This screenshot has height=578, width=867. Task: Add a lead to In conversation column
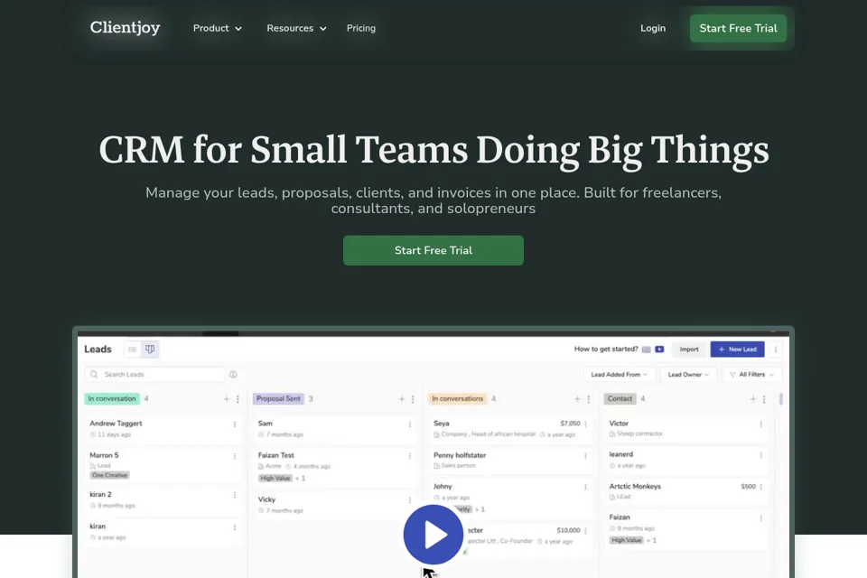226,399
